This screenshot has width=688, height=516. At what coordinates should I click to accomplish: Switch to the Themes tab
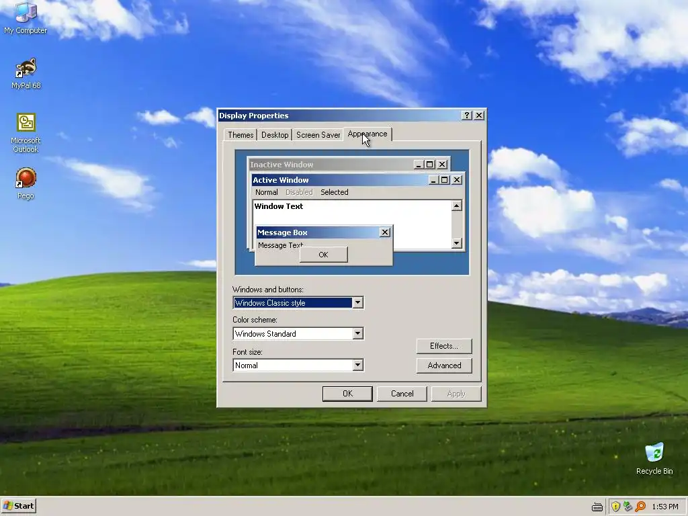[241, 134]
